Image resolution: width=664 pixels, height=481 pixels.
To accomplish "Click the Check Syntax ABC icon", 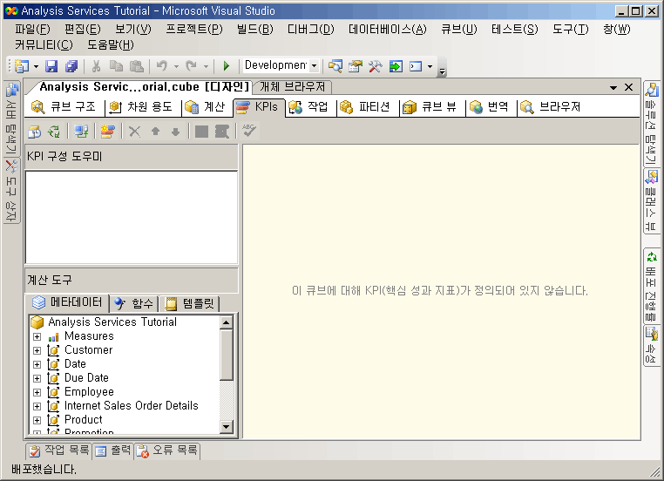I will click(249, 131).
